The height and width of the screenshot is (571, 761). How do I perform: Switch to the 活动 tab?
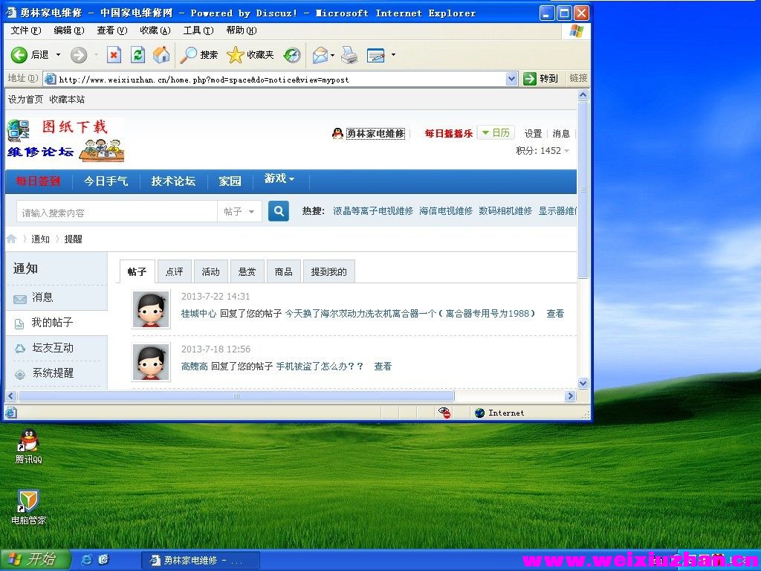pos(210,271)
